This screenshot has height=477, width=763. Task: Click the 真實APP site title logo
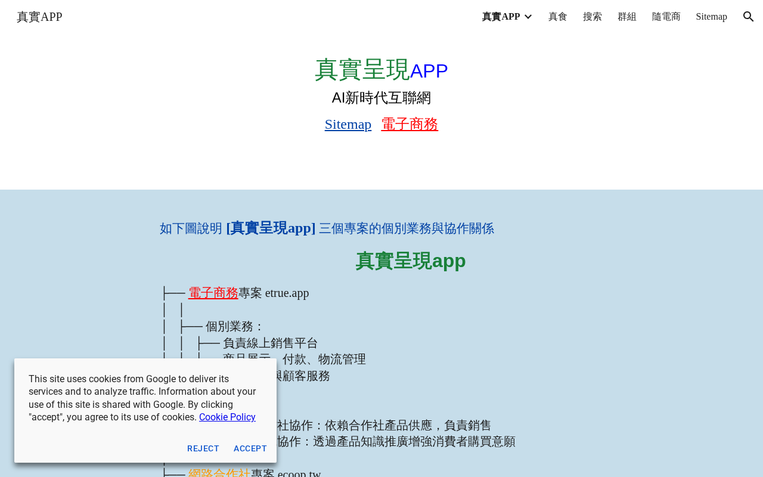[x=39, y=17]
